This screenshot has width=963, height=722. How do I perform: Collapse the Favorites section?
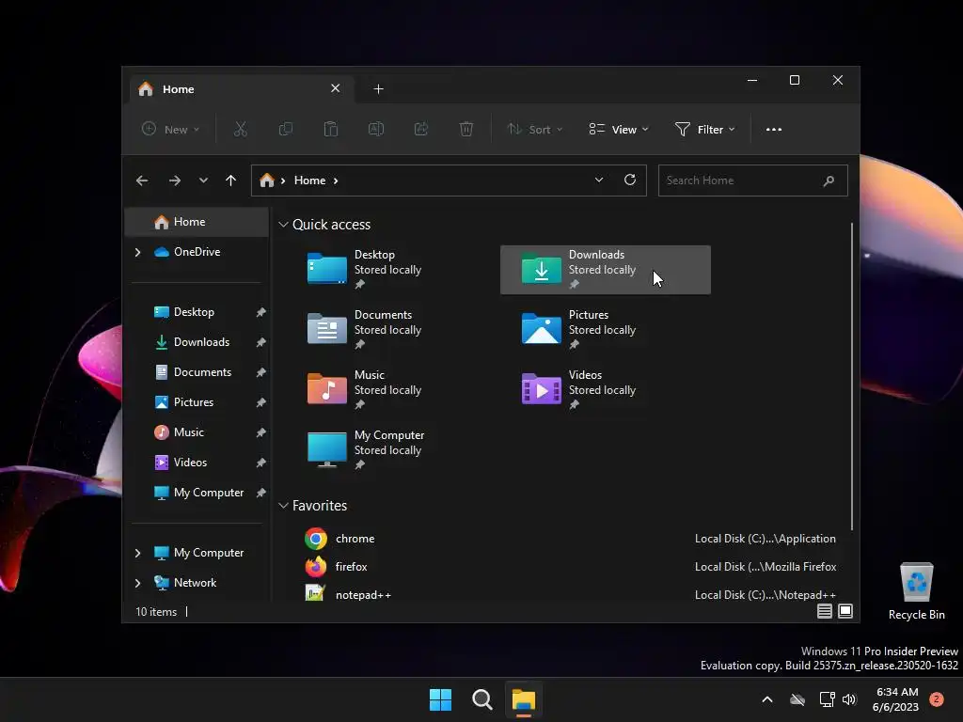click(x=283, y=506)
